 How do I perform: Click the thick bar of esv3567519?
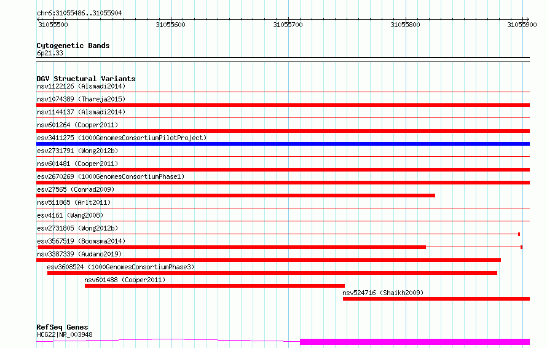pyautogui.click(x=232, y=247)
